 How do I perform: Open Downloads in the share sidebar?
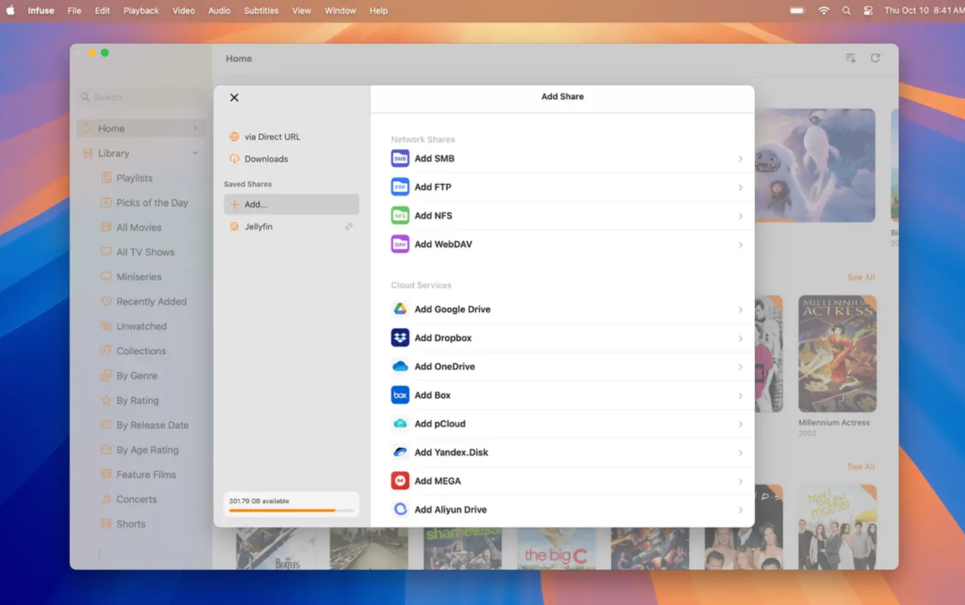pos(265,159)
